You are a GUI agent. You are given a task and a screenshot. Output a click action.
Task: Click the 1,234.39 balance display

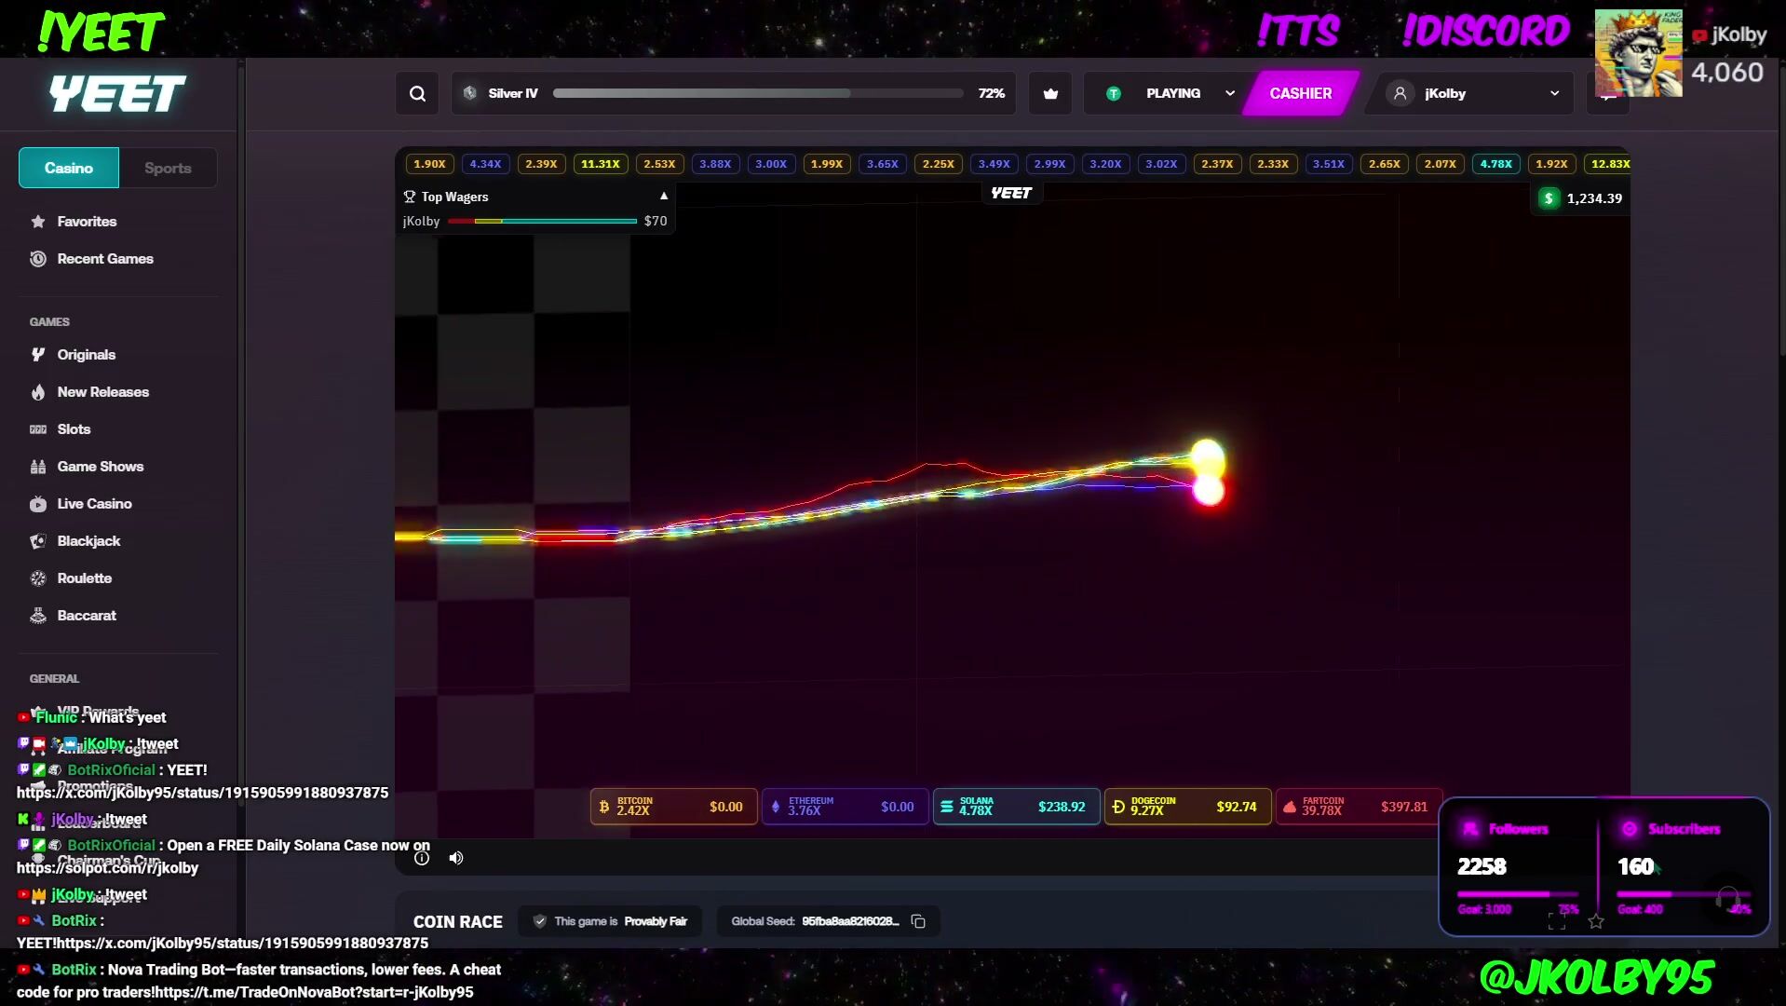pyautogui.click(x=1581, y=198)
